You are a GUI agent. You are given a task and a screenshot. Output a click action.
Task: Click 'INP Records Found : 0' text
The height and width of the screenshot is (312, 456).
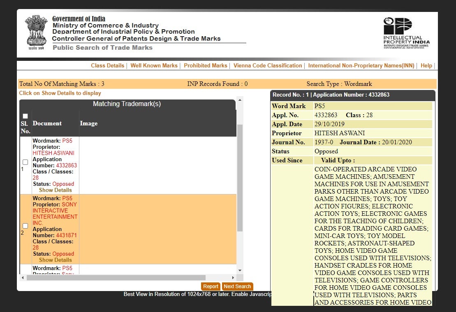(x=218, y=84)
